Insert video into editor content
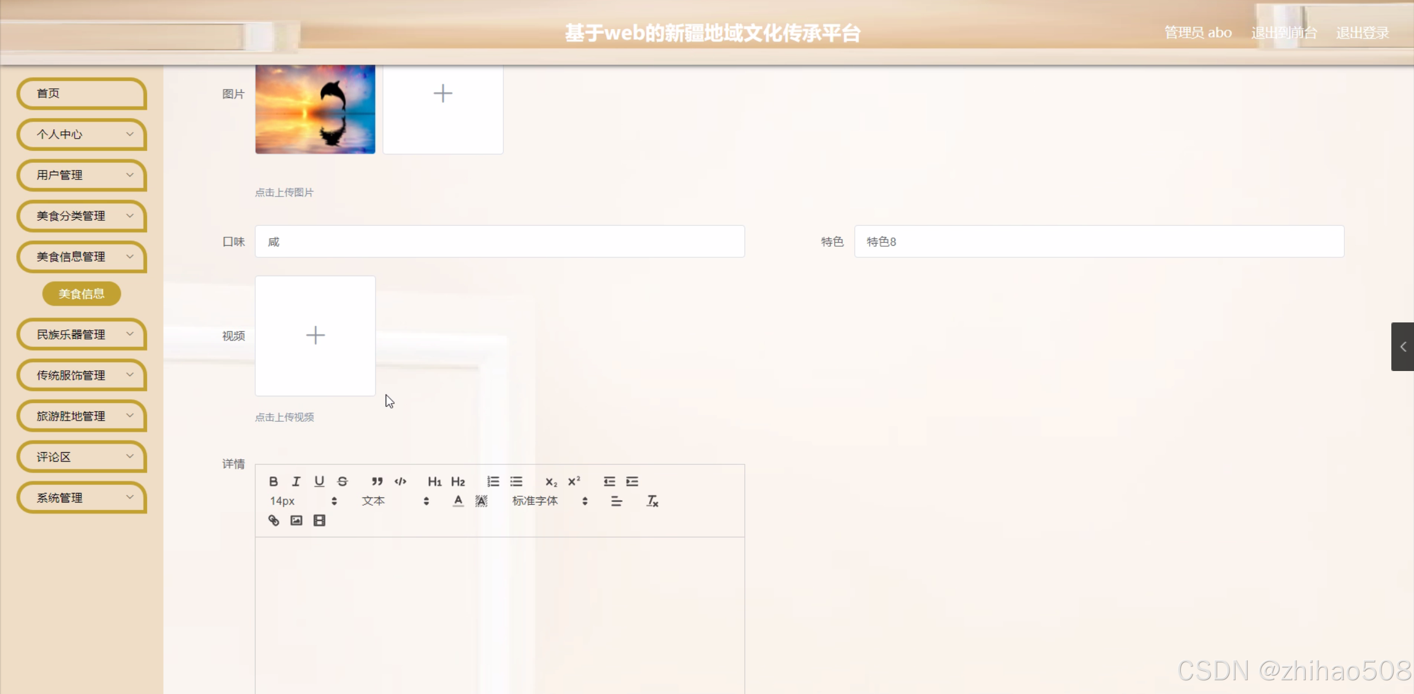Screen dimensions: 1414x694 [319, 521]
